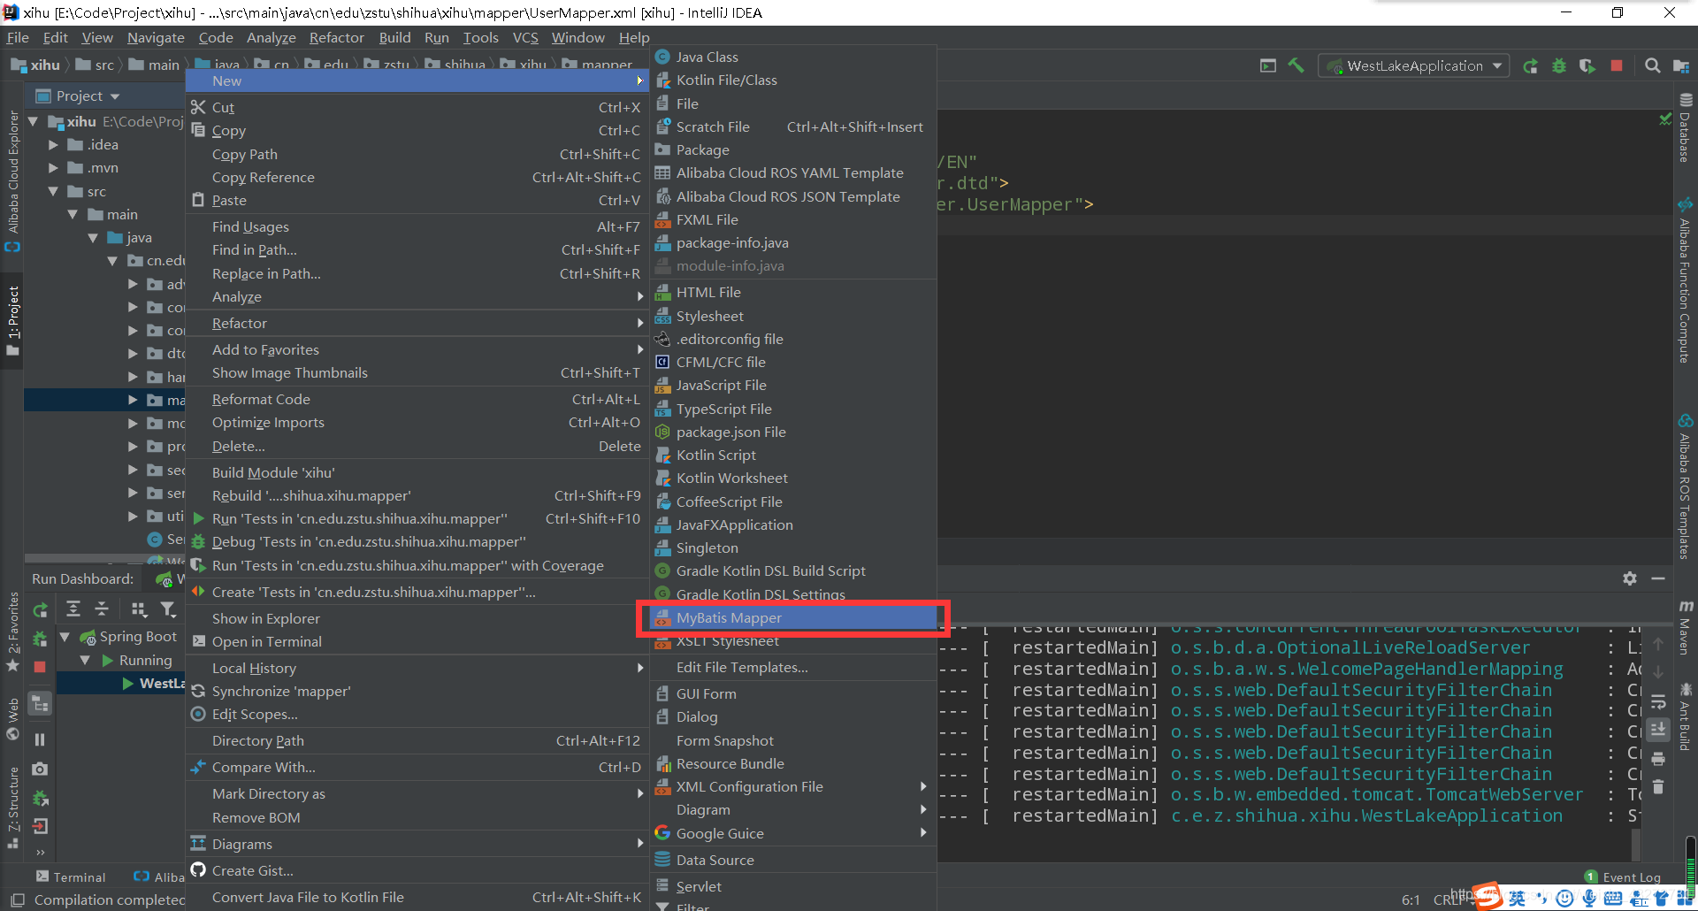
Task: Select MyBatis Mapper from New submenu
Action: click(793, 617)
